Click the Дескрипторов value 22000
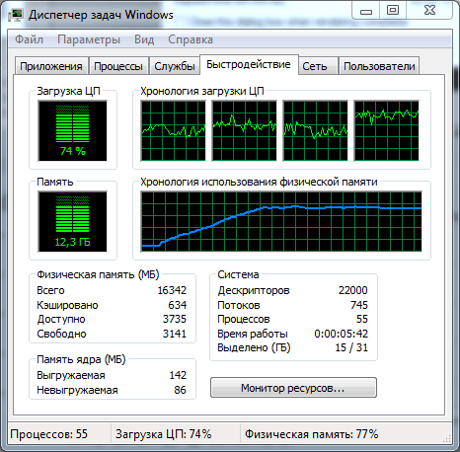The image size is (460, 452). [x=353, y=290]
